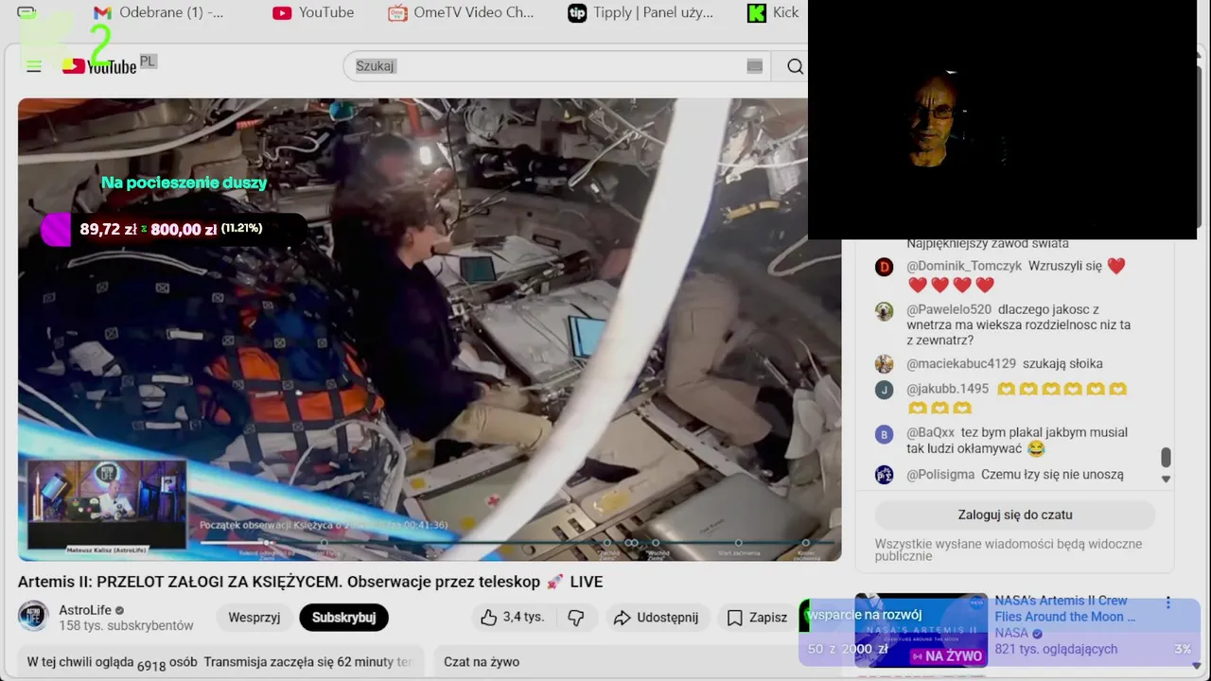Switch to the Kick tab
This screenshot has height=681, width=1211.
coord(773,12)
